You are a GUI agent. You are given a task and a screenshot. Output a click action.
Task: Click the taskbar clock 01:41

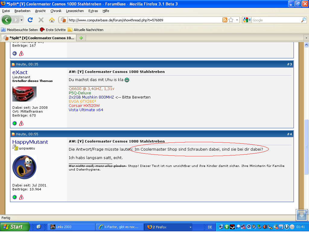[x=301, y=227]
